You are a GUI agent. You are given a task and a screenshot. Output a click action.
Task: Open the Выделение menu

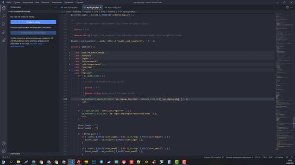point(28,2)
